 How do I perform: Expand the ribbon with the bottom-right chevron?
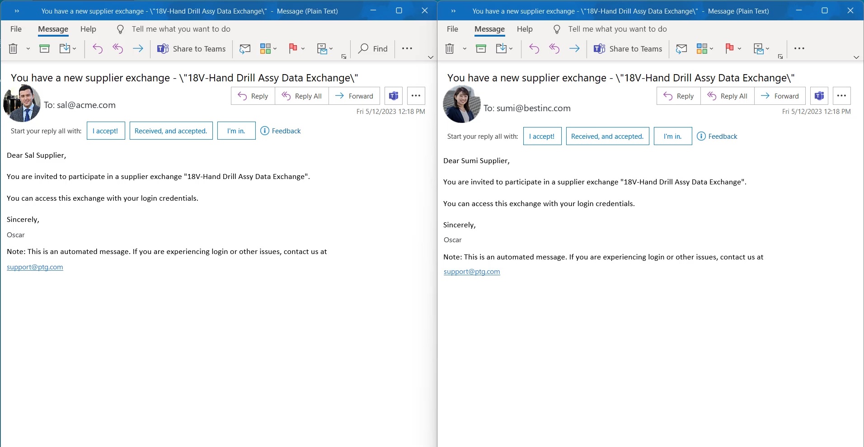[855, 57]
